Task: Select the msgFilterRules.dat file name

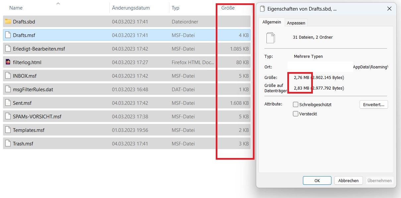Action: pyautogui.click(x=33, y=89)
